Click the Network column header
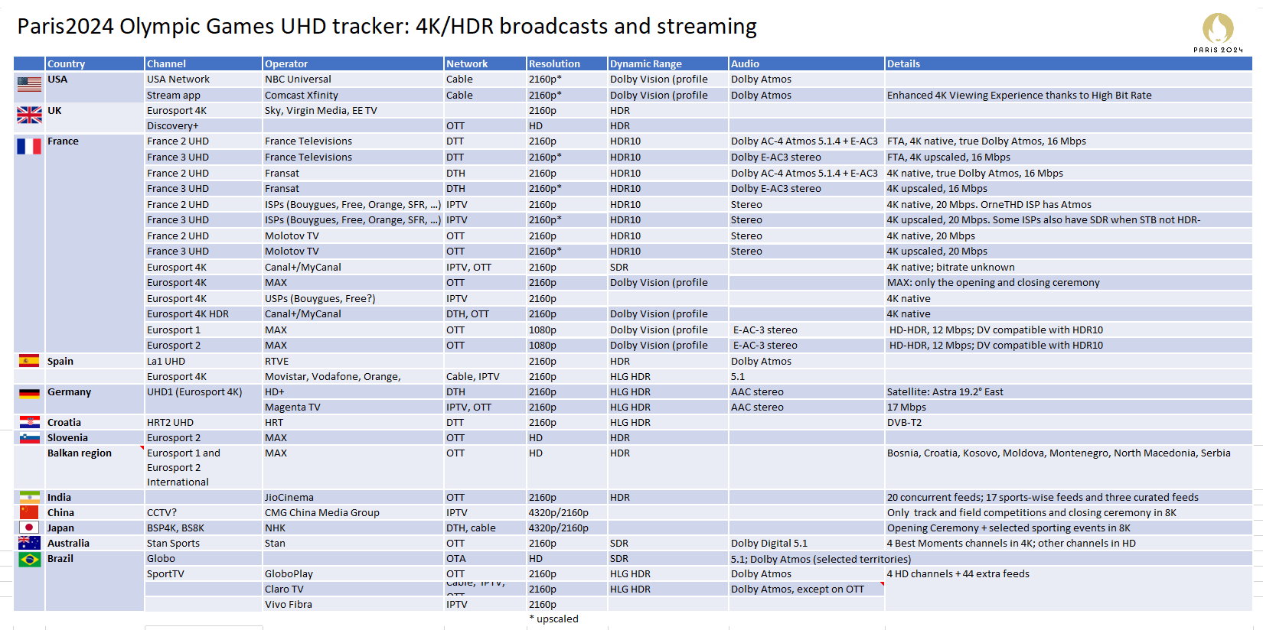 pyautogui.click(x=485, y=64)
